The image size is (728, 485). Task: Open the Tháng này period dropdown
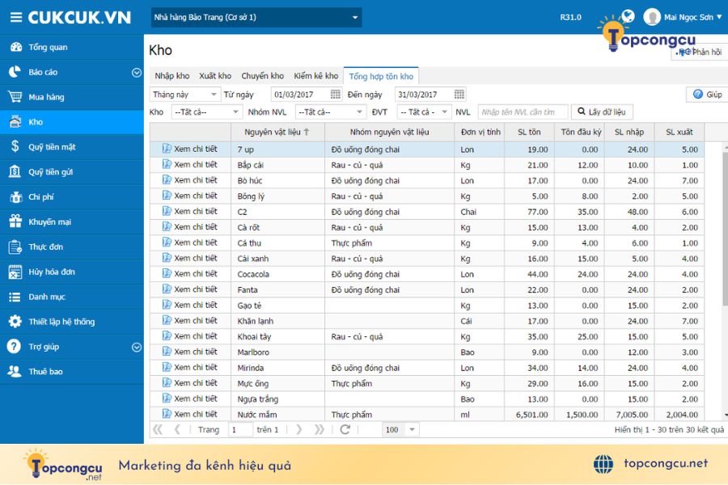pyautogui.click(x=184, y=95)
